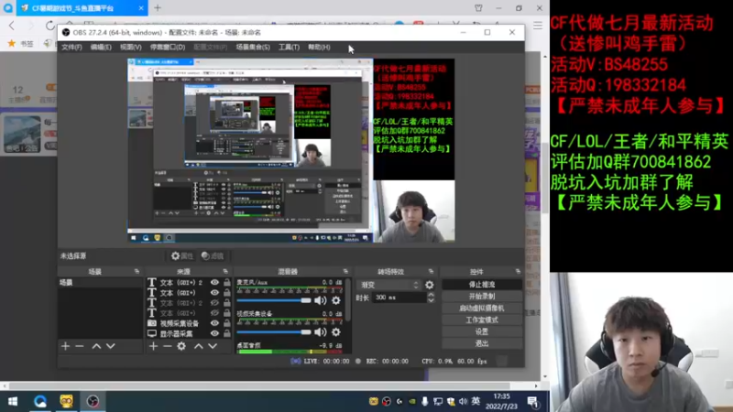Viewport: 733px width, 412px height.
Task: Add a new source with plus icon
Action: click(x=153, y=346)
